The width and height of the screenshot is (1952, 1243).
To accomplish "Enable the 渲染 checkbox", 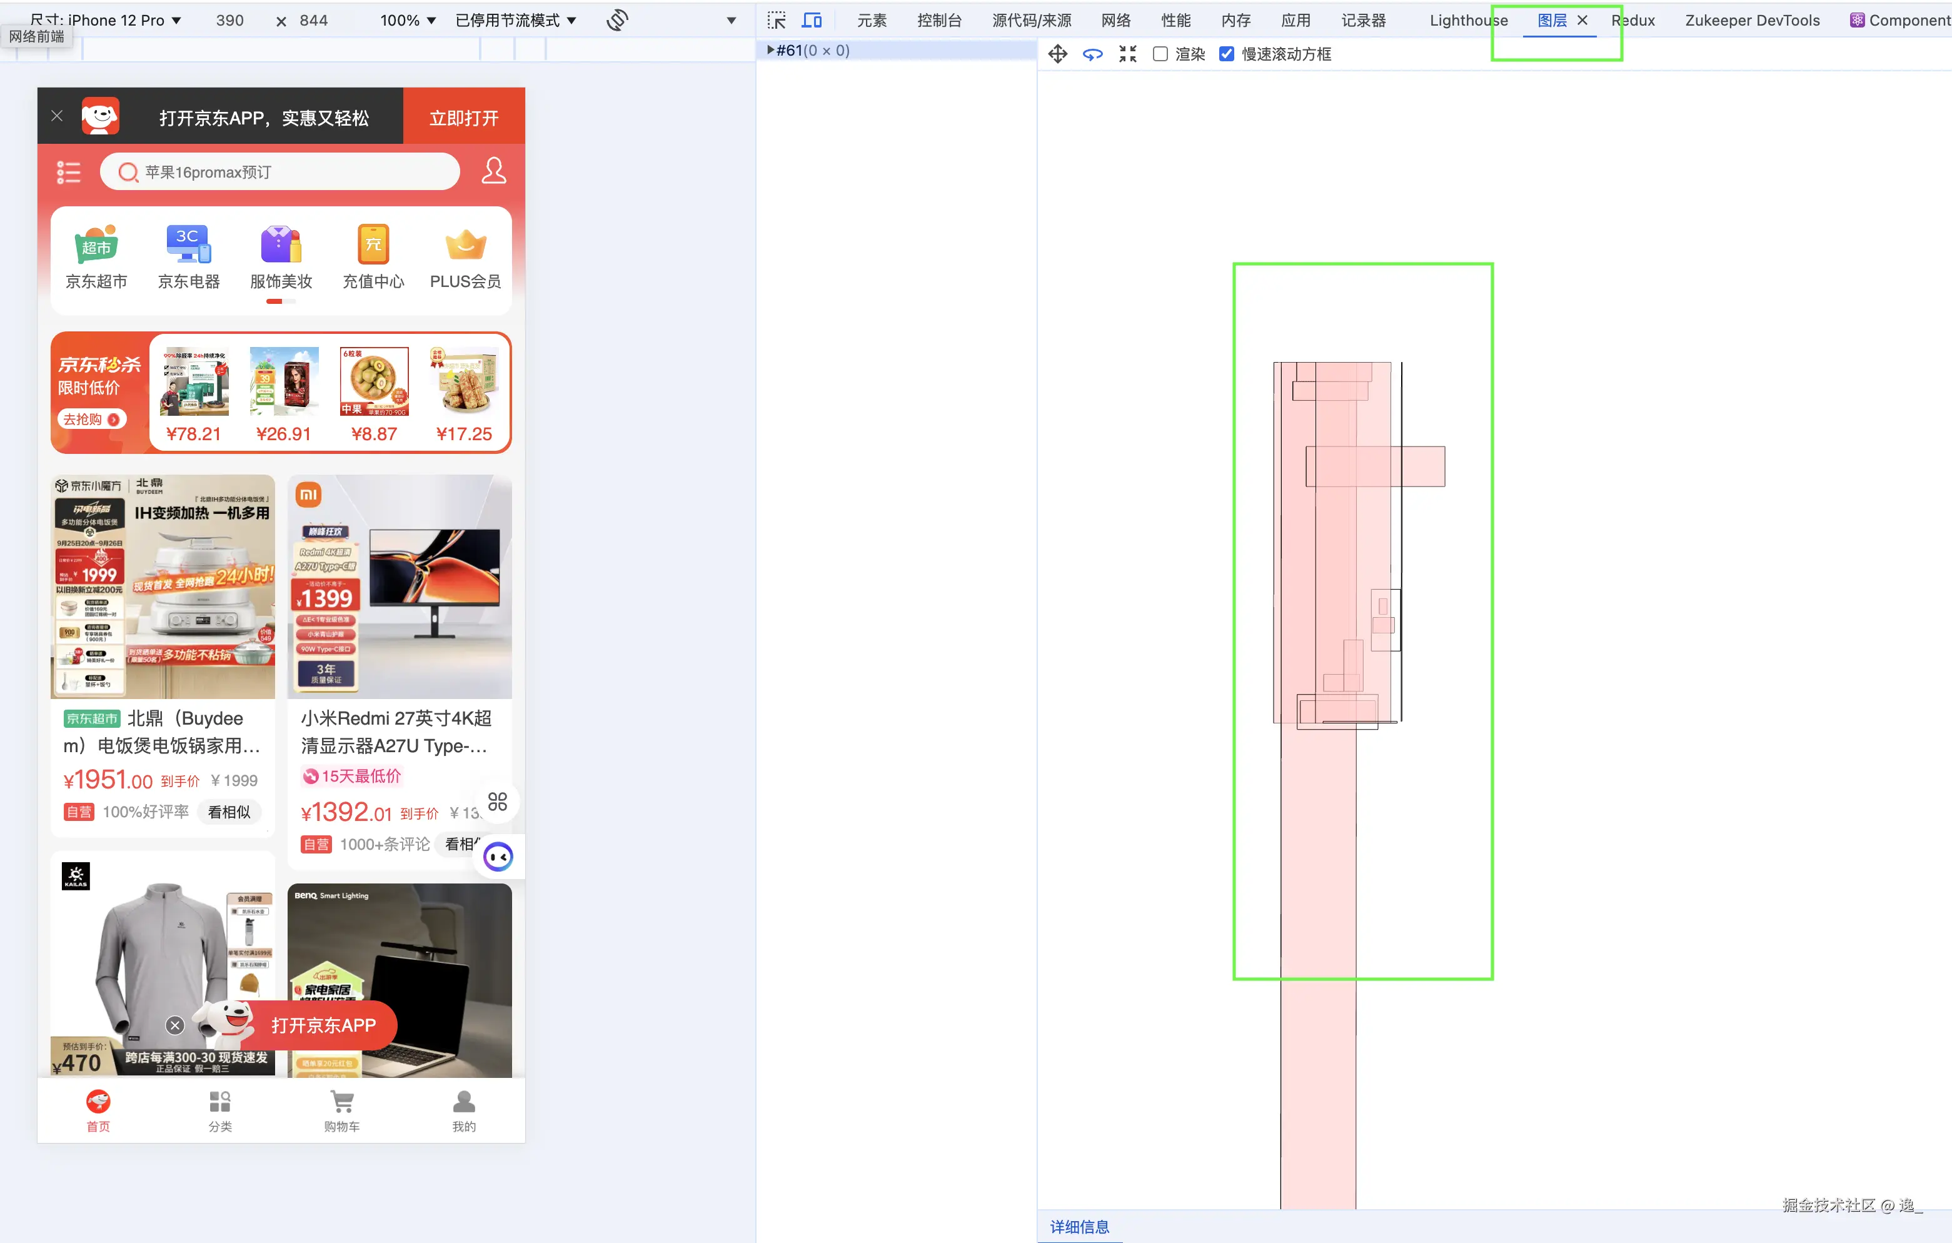I will (x=1160, y=54).
